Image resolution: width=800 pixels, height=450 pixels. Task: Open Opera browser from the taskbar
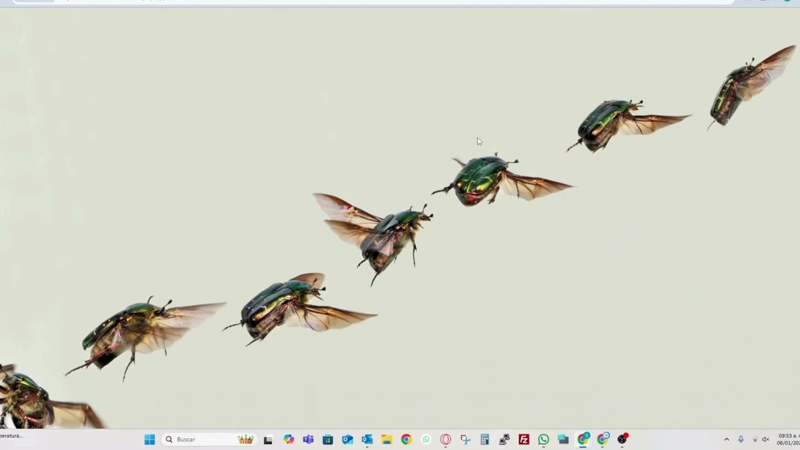pos(446,439)
